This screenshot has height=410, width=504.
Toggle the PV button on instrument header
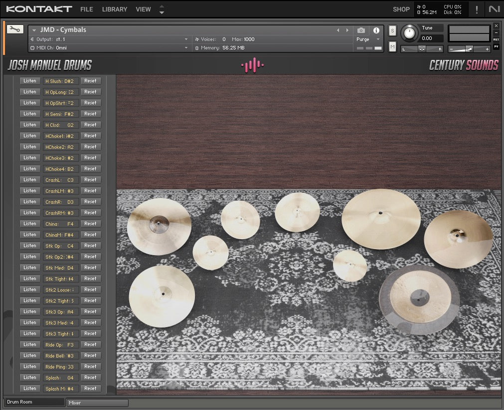click(x=496, y=46)
